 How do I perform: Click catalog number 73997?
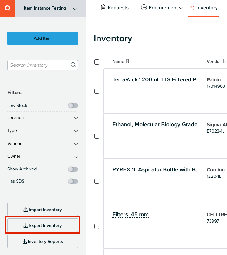coord(213,221)
